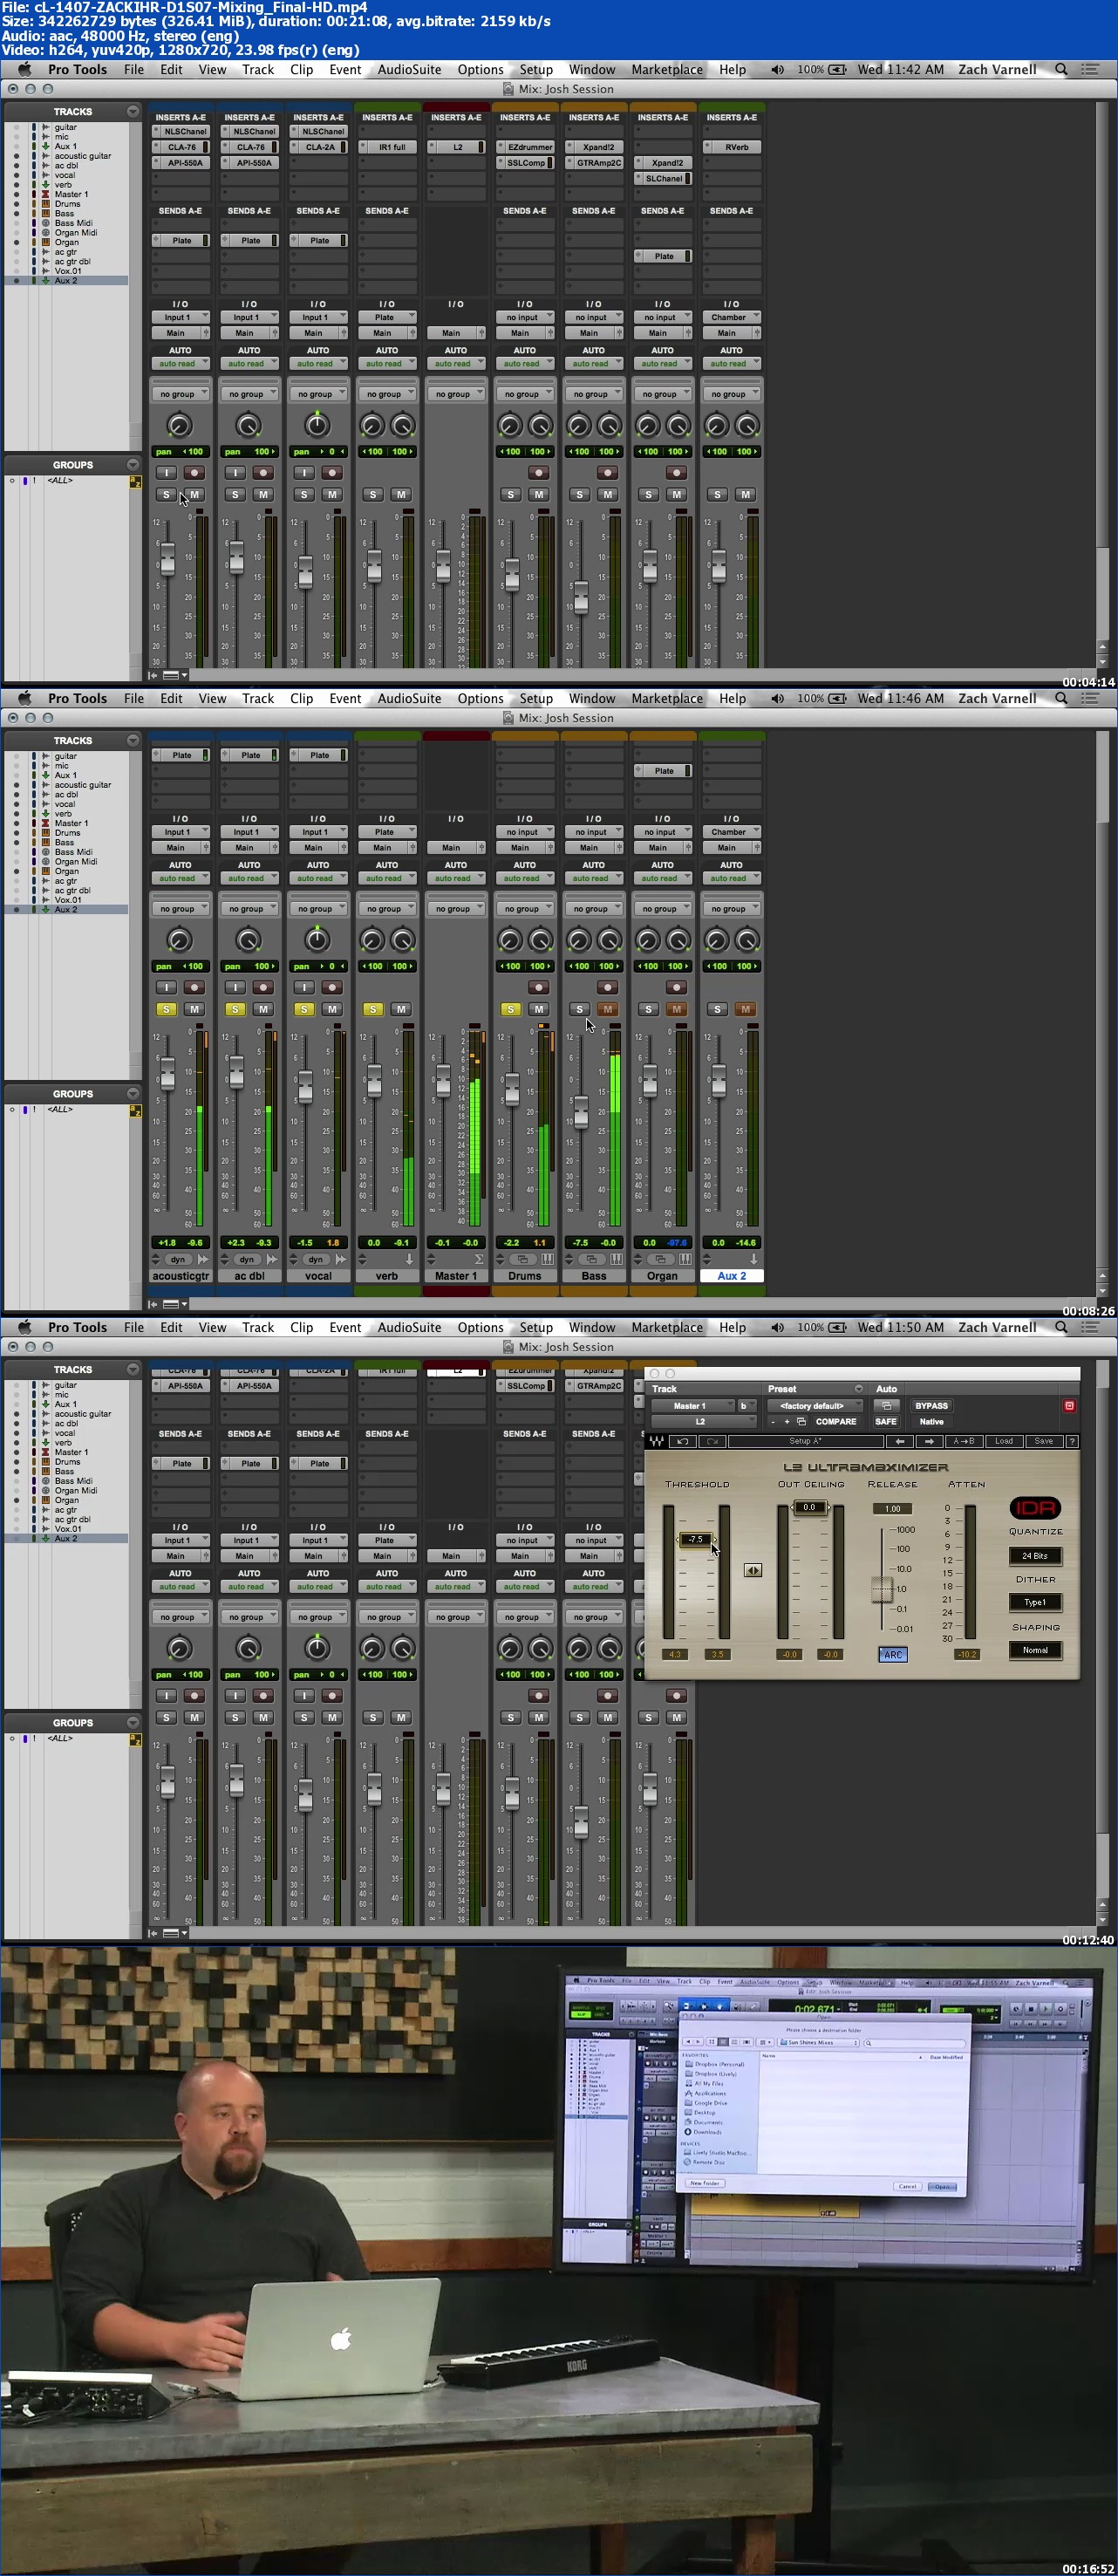Open the Apple menu in the 11:46 AM menu bar
The image size is (1118, 2576).
pyautogui.click(x=25, y=698)
